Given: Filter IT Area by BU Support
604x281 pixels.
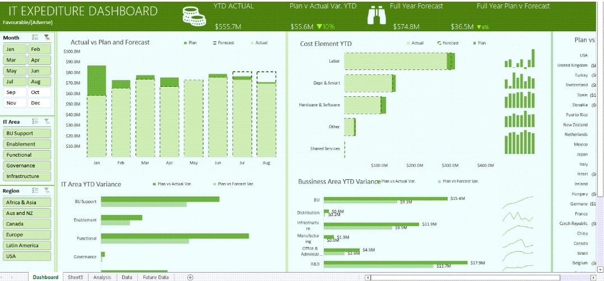Looking at the screenshot, I should pyautogui.click(x=27, y=133).
